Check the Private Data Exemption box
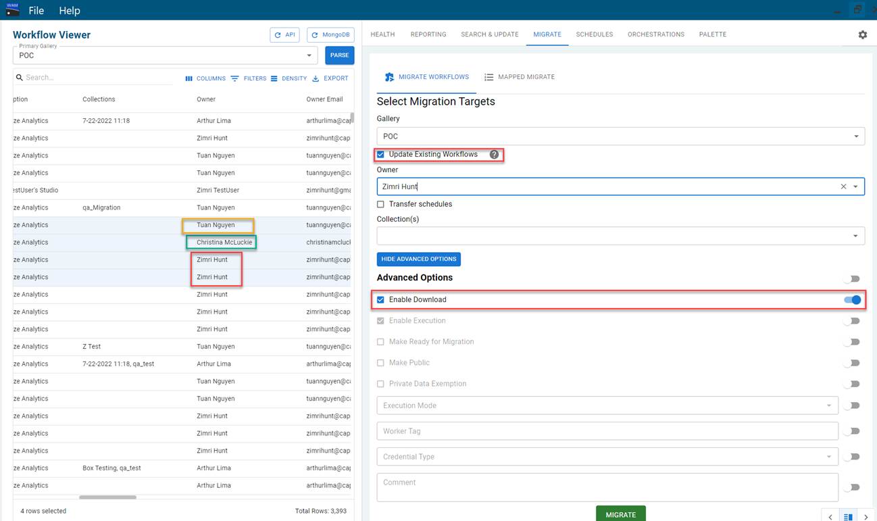The width and height of the screenshot is (877, 521). click(380, 384)
